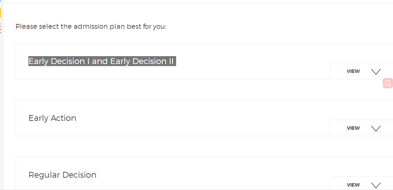Click the dashed red-blue icon on left edge
The image size is (393, 190).
pyautogui.click(x=1, y=27)
